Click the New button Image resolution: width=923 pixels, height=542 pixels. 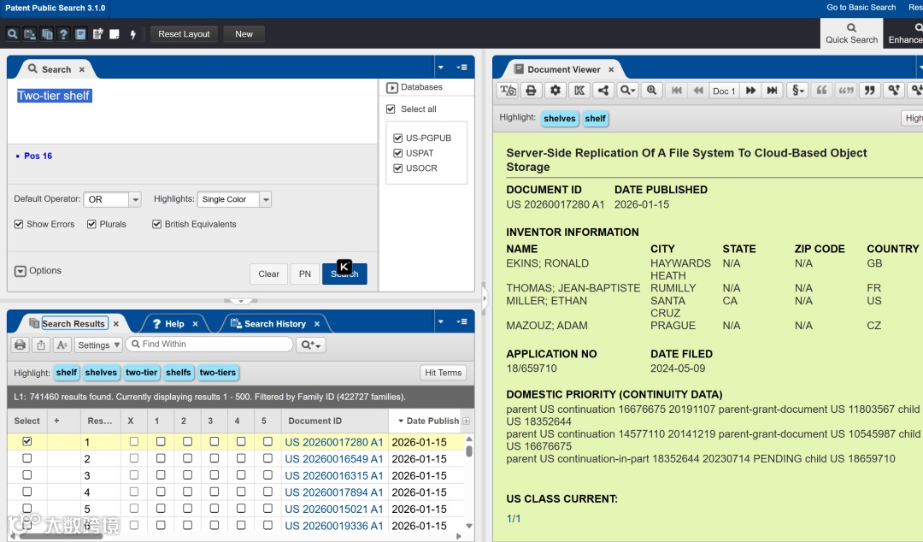click(244, 34)
